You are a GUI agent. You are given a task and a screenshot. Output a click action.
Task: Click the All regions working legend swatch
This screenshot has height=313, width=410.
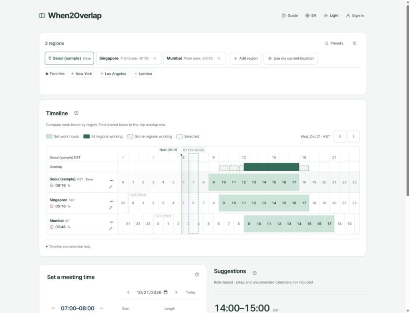[x=86, y=137]
